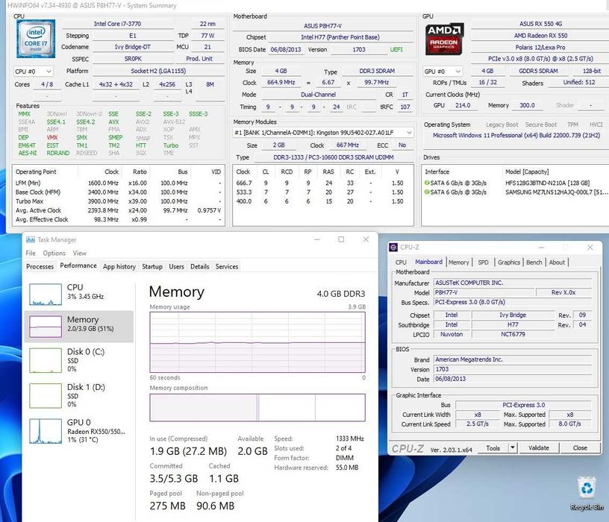Viewport: 609px width, 522px height.
Task: Minimize the Task Manager window
Action: (317, 239)
